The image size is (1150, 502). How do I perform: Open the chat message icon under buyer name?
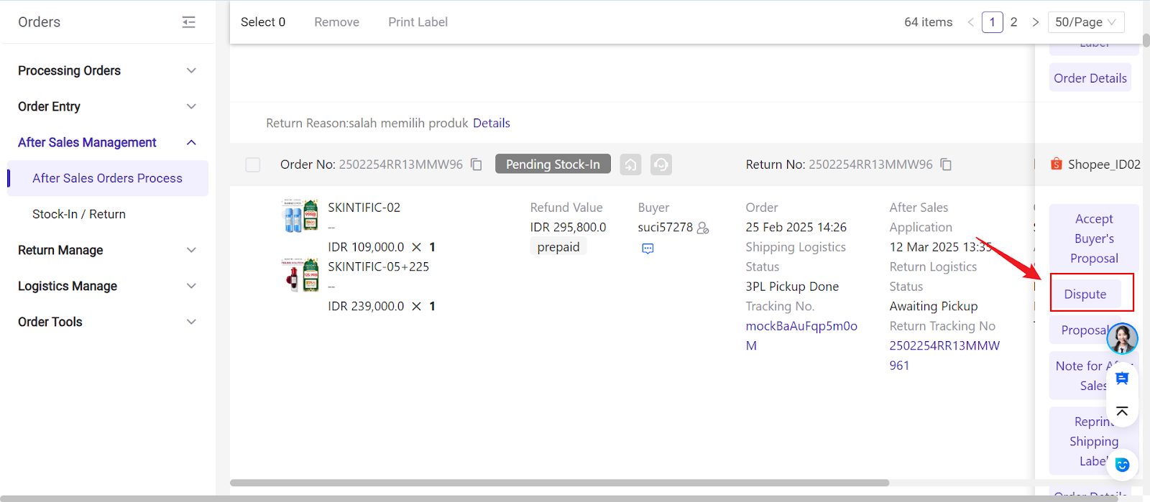(648, 248)
